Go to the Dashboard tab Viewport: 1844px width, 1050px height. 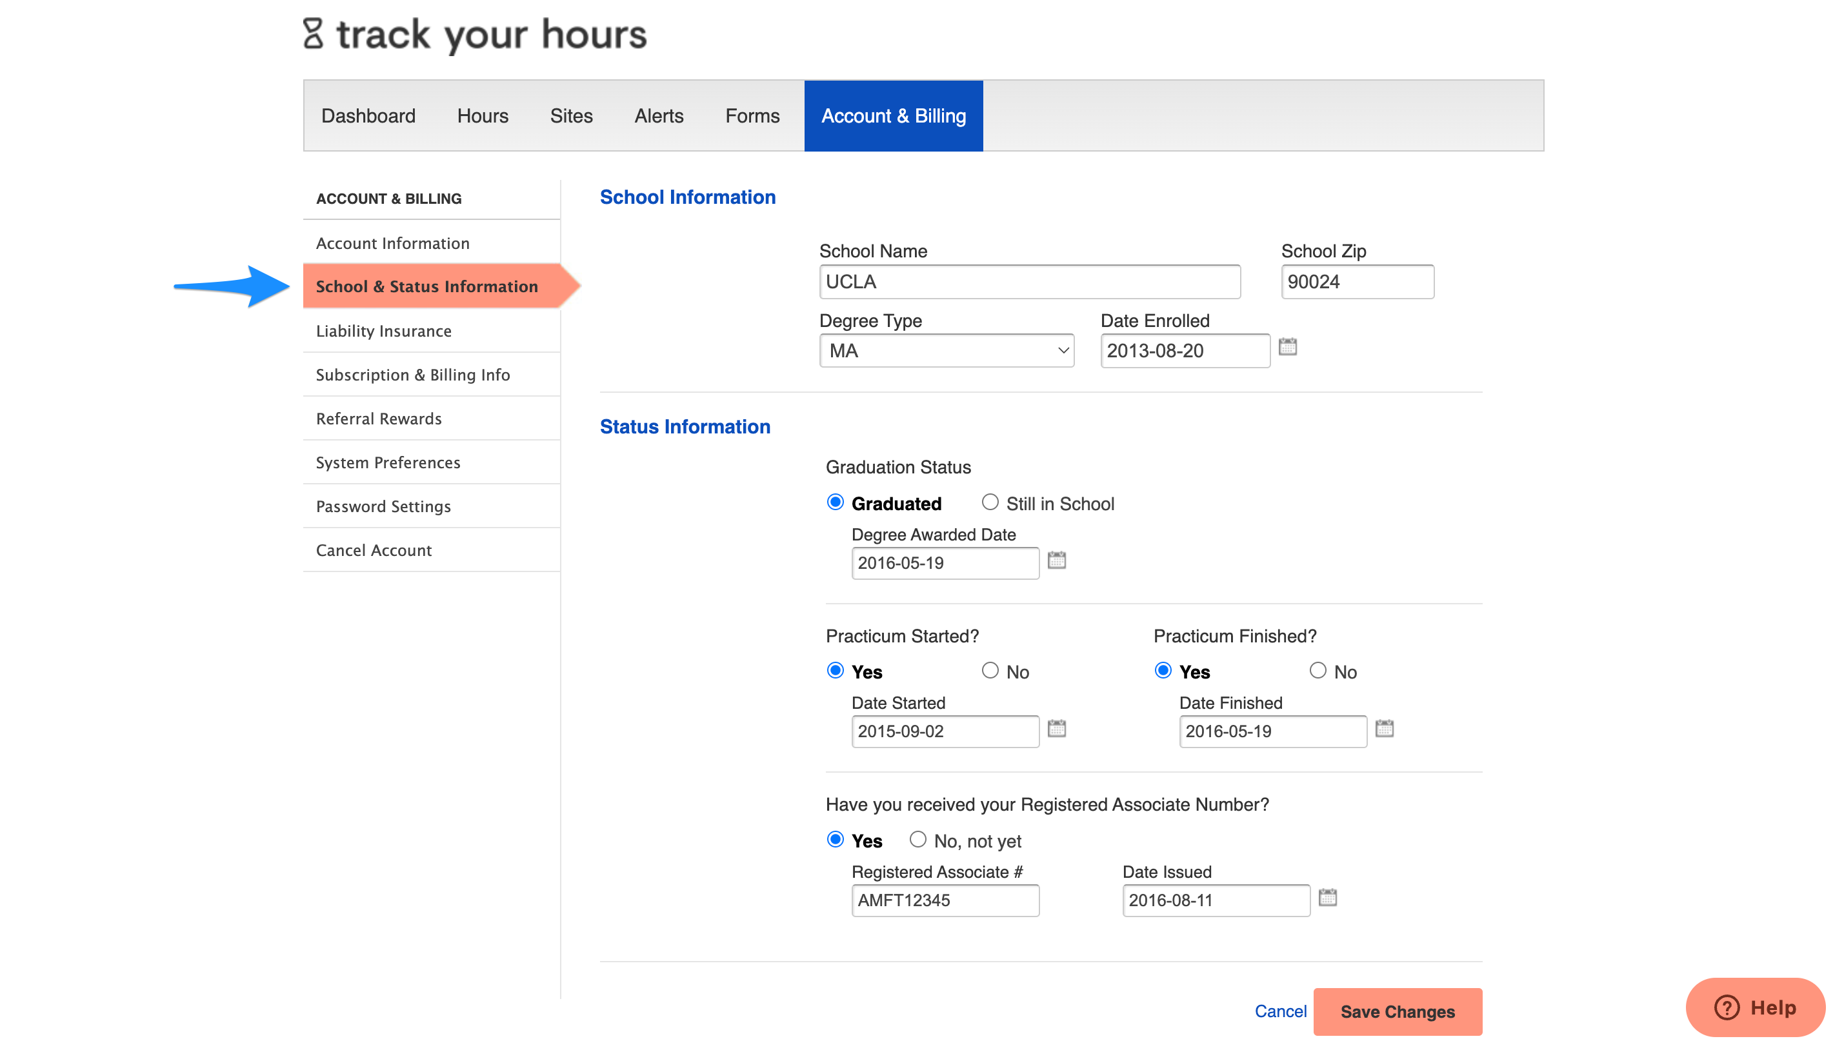click(368, 115)
